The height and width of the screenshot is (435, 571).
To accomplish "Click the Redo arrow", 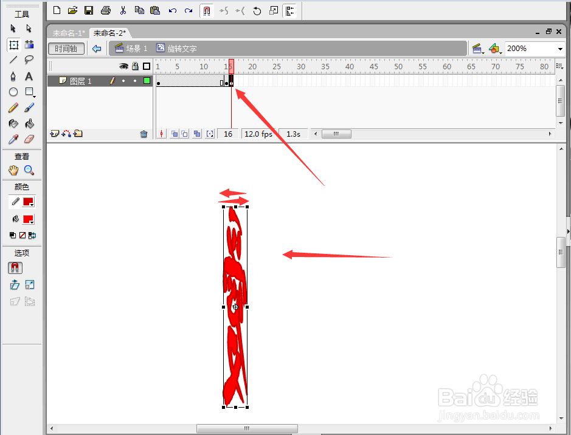I will click(189, 10).
